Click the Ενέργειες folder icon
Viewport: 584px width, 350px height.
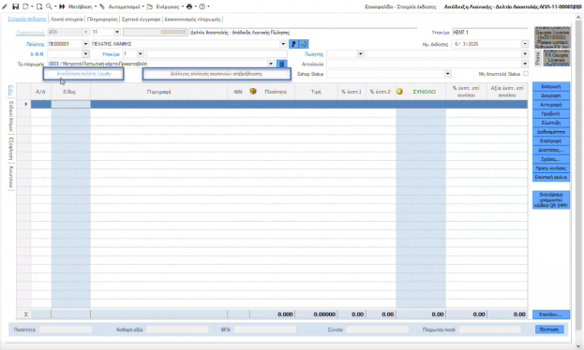150,7
